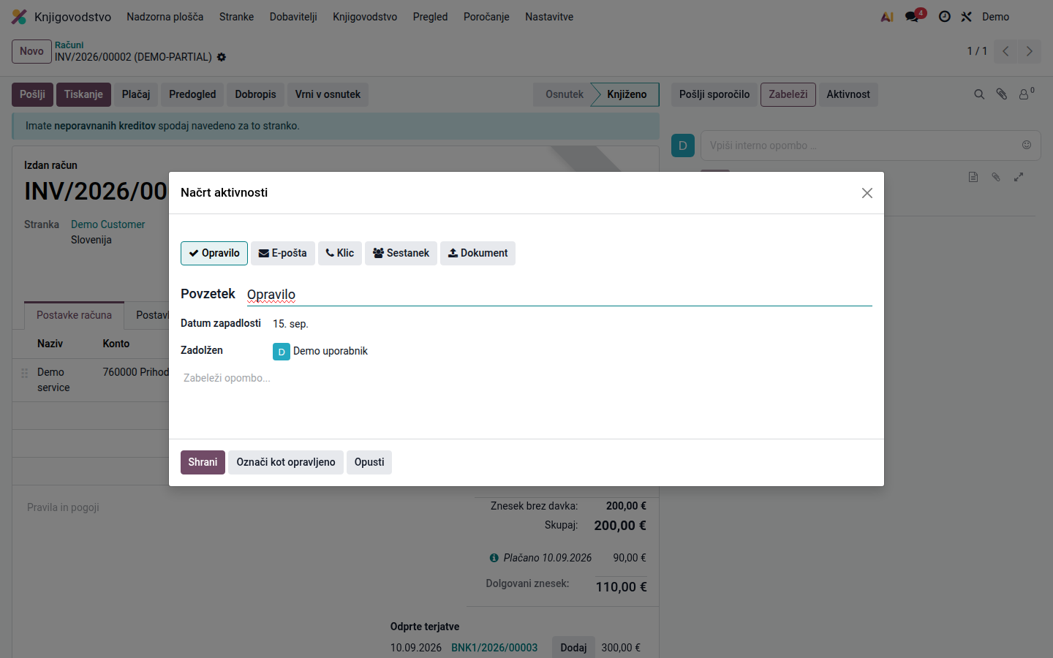The height and width of the screenshot is (658, 1053).
Task: Go to next record arrow
Action: click(1030, 51)
